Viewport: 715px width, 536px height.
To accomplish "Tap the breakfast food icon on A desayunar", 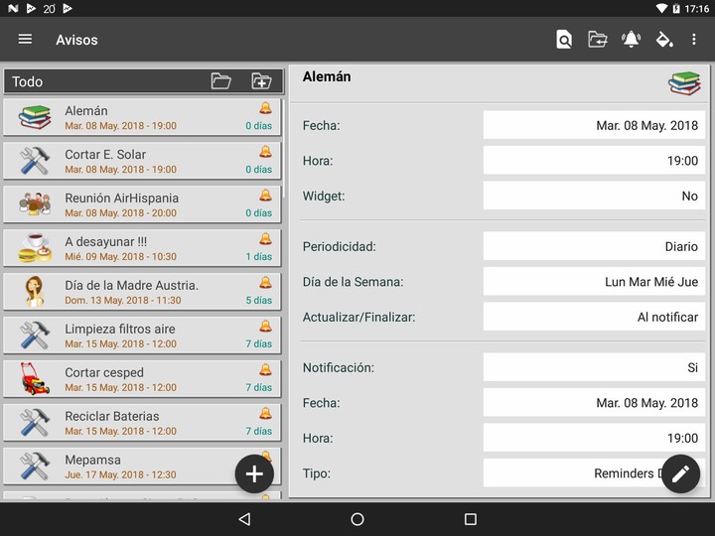I will coord(35,247).
